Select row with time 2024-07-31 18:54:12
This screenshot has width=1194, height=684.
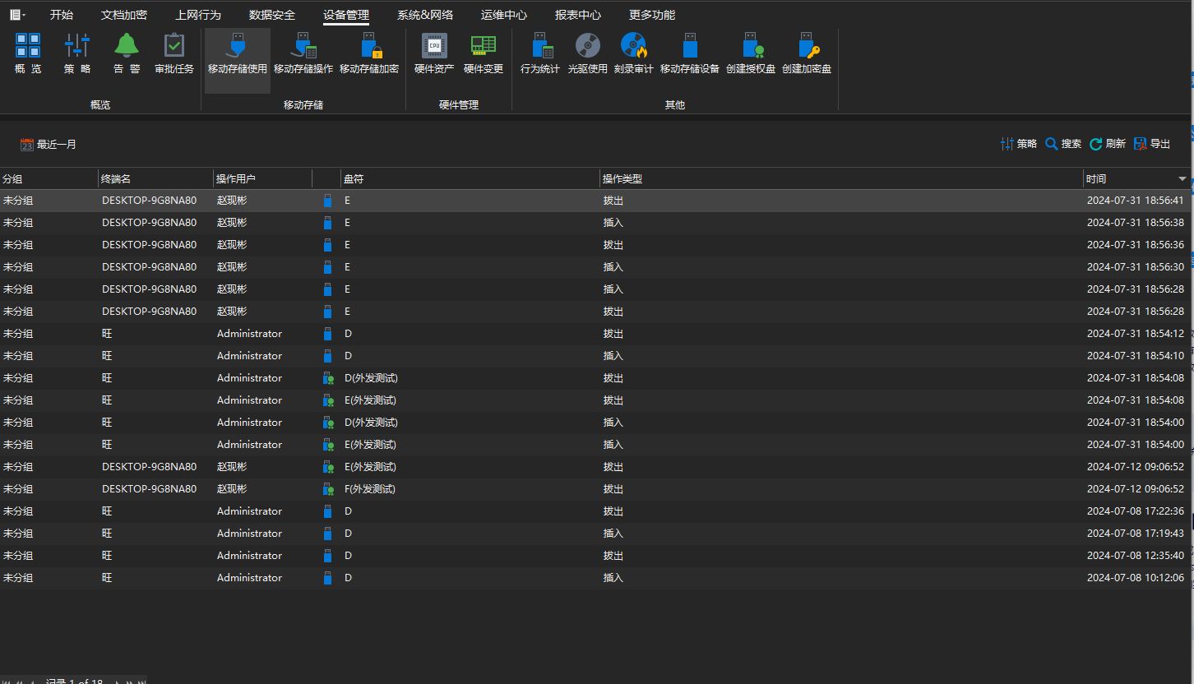pos(596,334)
